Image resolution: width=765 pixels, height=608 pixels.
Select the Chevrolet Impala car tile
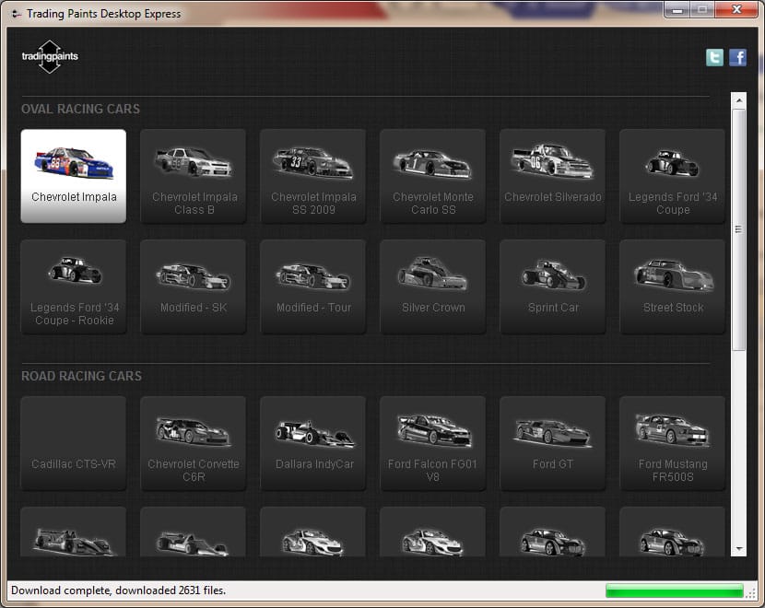pos(74,176)
